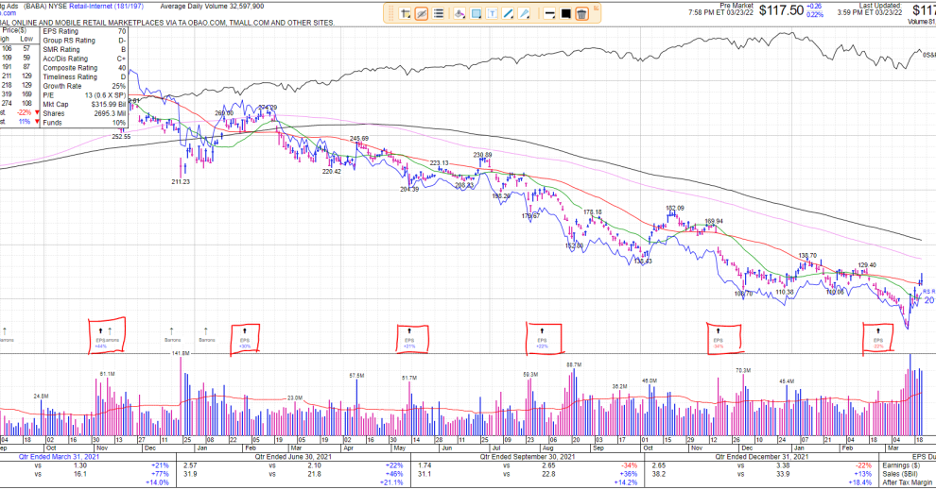Select the rectangle shape tool
This screenshot has width=936, height=490.
pos(477,13)
